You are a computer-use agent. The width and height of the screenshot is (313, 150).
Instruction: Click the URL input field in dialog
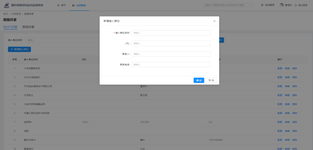coord(171,43)
